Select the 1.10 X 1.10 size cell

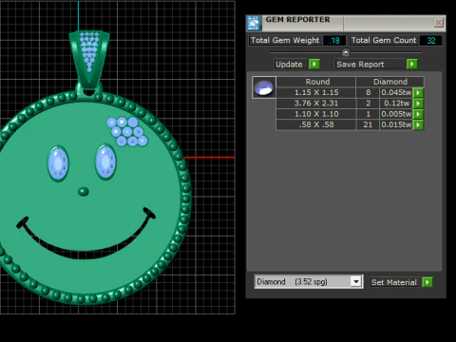(316, 114)
